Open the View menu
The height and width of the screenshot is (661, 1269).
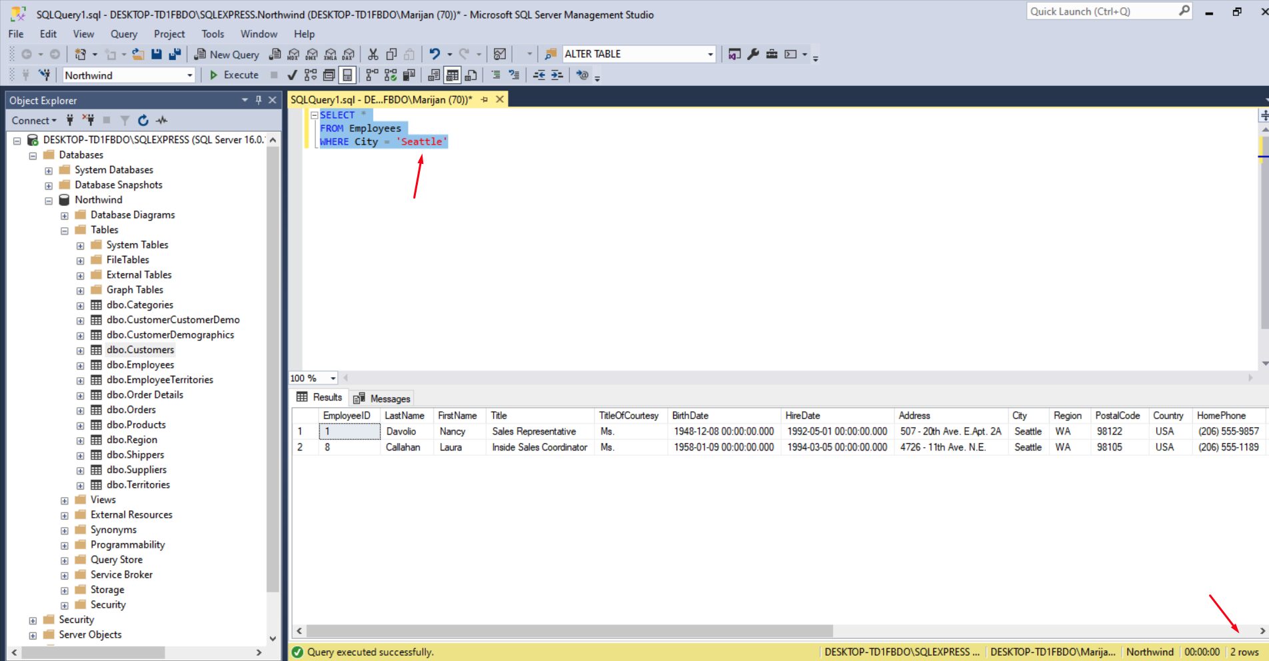pyautogui.click(x=83, y=34)
